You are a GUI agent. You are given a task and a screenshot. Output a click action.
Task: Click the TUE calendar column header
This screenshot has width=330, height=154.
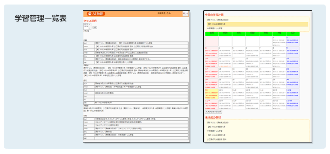(238, 34)
